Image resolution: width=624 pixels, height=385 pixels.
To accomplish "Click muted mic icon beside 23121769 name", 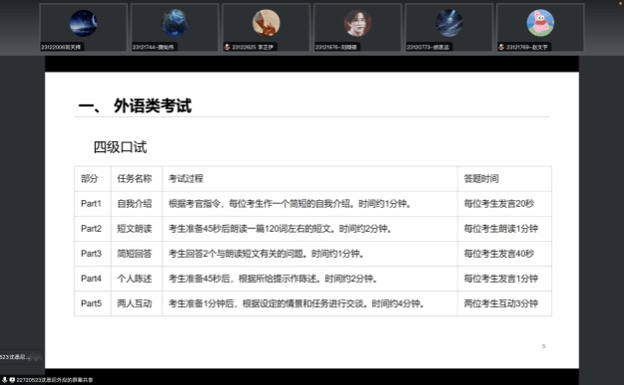I will pos(501,47).
